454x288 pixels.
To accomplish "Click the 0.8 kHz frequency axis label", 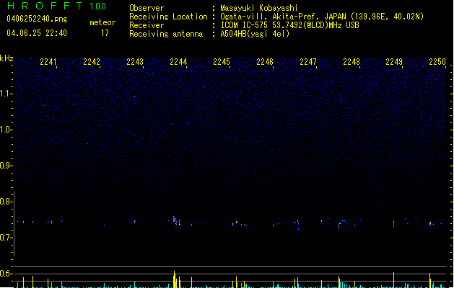I will click(x=6, y=202).
